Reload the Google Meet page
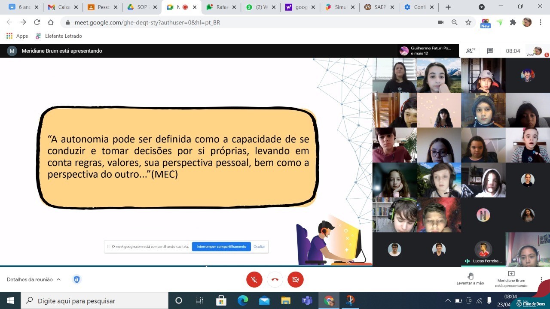Image resolution: width=550 pixels, height=309 pixels. point(37,22)
